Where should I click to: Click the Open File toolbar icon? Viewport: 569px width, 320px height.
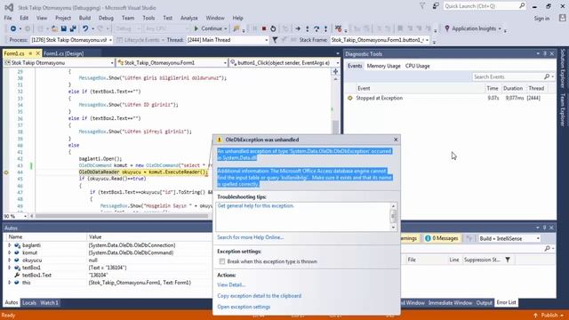pyautogui.click(x=54, y=28)
